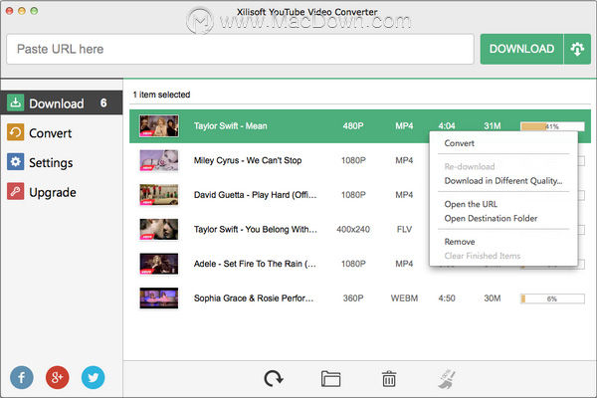The height and width of the screenshot is (398, 597).
Task: Click the David Guetta video thumbnail
Action: [x=159, y=195]
